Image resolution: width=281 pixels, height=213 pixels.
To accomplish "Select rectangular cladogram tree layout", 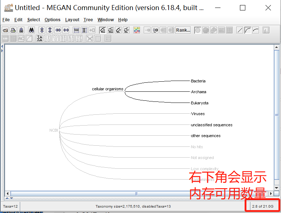I will coord(111,30).
